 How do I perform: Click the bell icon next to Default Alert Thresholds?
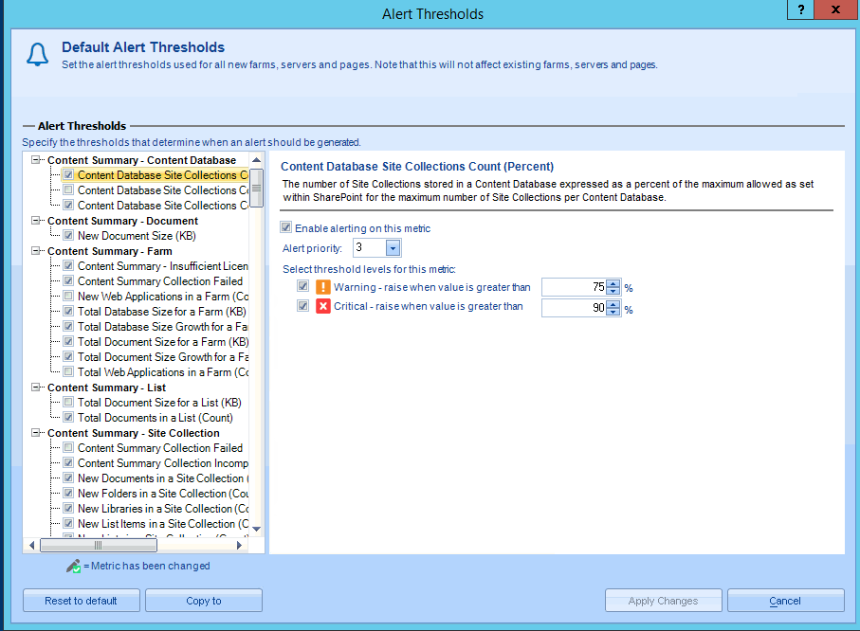[x=36, y=54]
